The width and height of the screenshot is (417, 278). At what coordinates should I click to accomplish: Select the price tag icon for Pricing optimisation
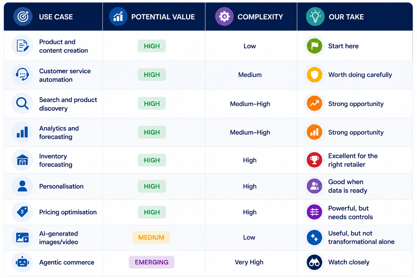pyautogui.click(x=22, y=212)
